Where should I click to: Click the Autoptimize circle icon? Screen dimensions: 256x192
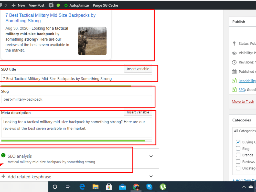click(66, 6)
